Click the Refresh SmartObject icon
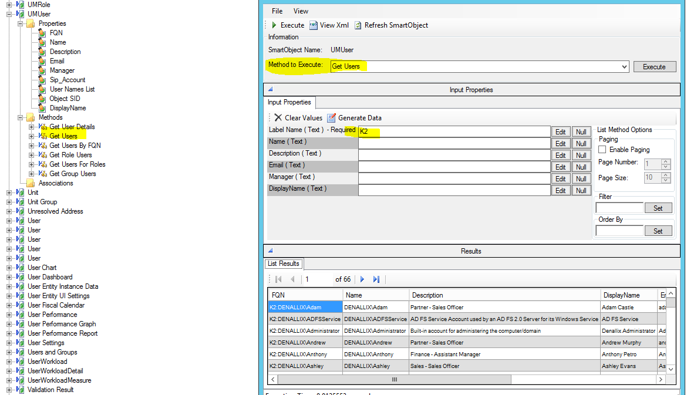697x395 pixels. click(358, 25)
